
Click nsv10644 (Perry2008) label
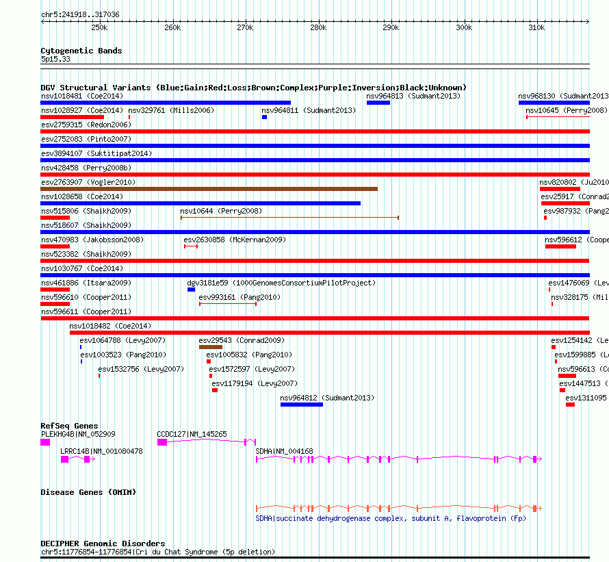point(221,211)
